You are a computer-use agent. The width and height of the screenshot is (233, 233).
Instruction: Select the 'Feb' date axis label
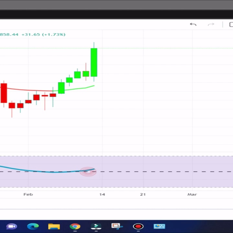tap(28, 194)
